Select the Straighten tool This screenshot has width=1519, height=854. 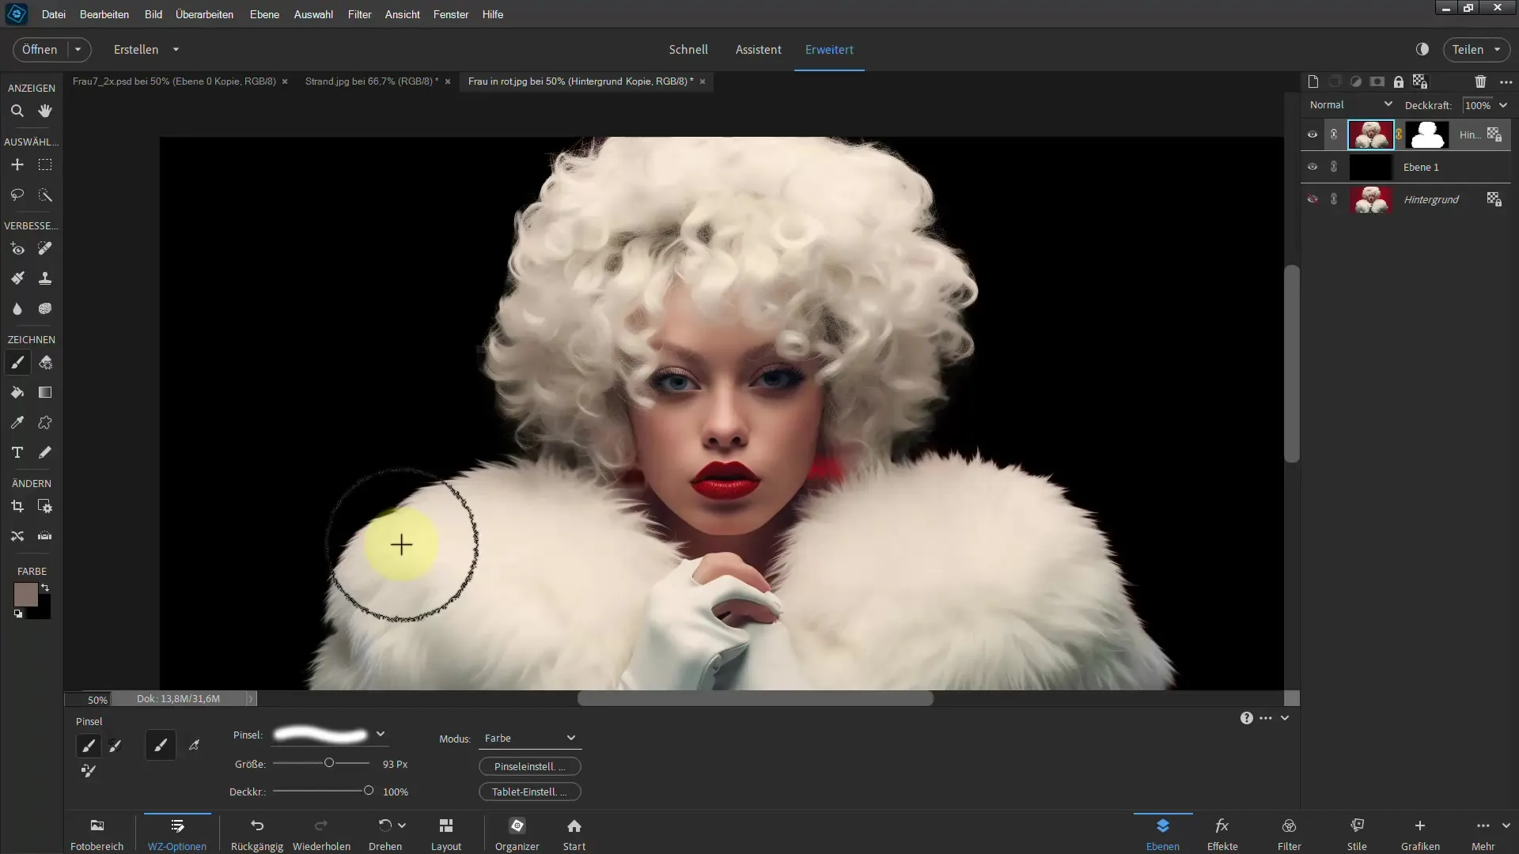click(45, 536)
